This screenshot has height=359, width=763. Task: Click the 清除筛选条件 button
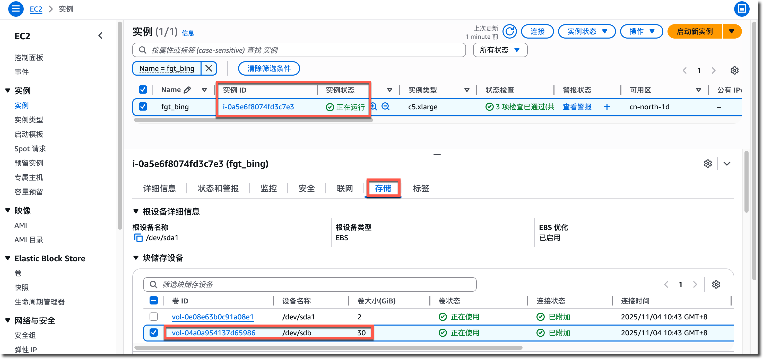269,68
